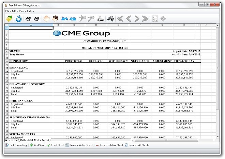Click Remove All Sheets button
Screen dimensions: 225x159
click(x=137, y=145)
